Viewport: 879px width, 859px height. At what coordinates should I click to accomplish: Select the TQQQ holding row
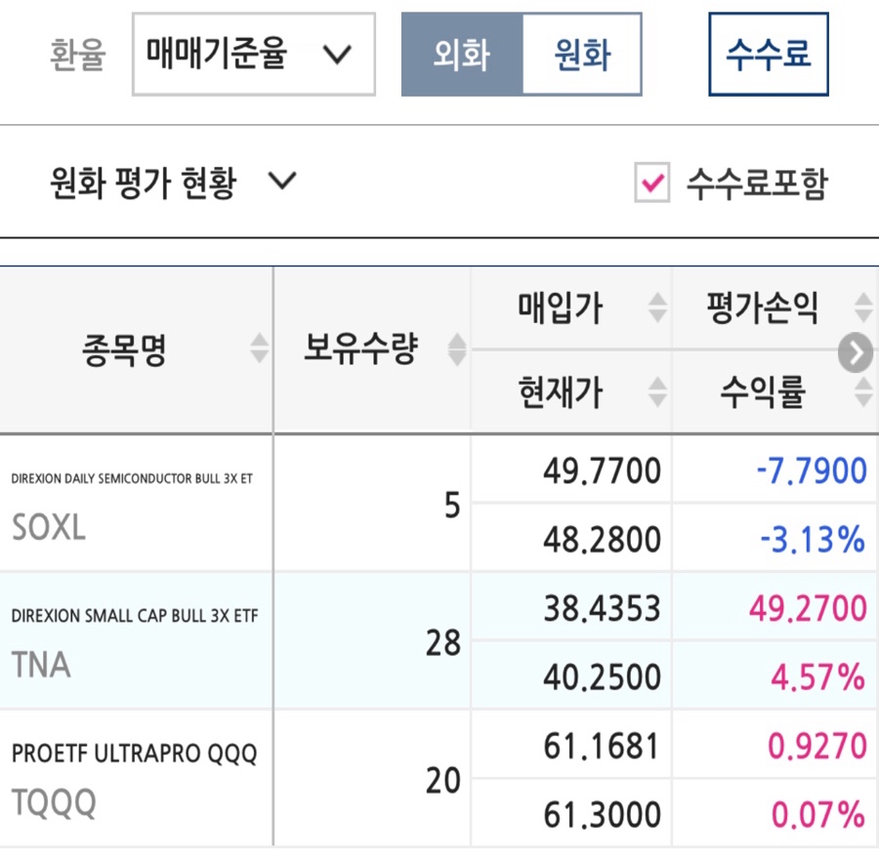[439, 778]
